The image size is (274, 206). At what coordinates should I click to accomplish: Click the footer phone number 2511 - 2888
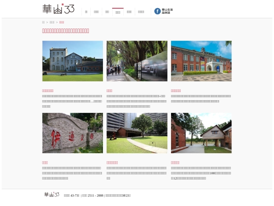pyautogui.click(x=95, y=196)
